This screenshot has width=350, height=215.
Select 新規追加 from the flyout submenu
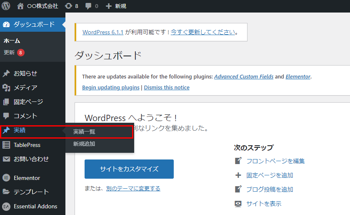[84, 144]
